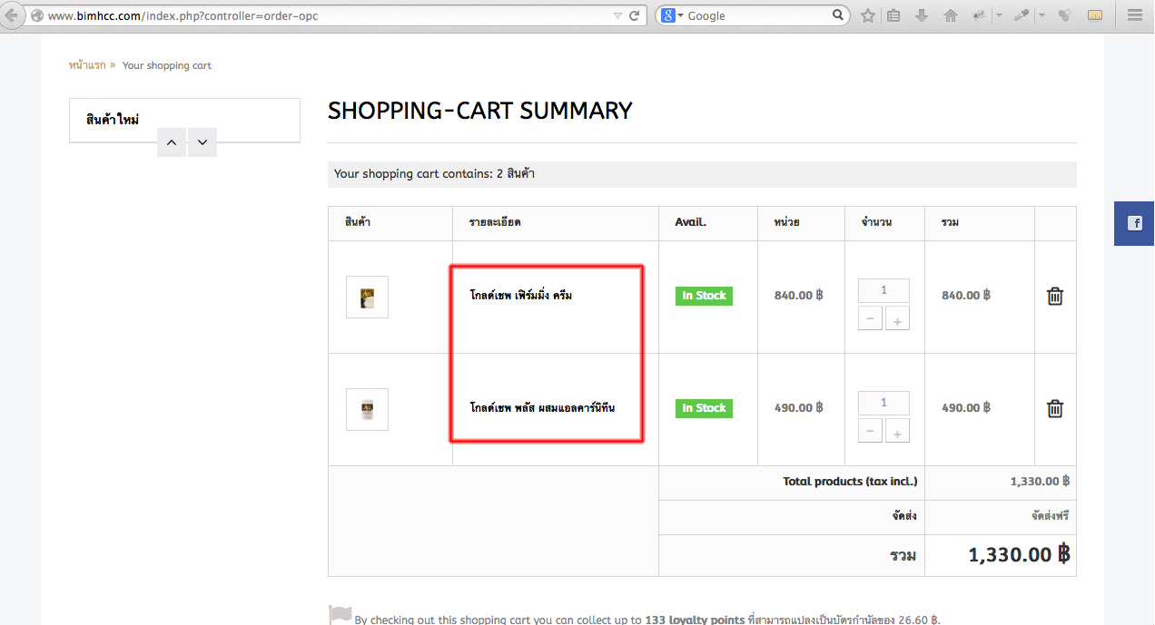Go to the browser home page
Viewport: 1155px width, 625px height.
pos(951,15)
